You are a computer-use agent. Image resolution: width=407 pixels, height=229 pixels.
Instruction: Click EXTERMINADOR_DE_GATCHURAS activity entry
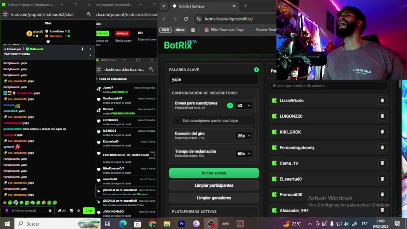(x=126, y=155)
